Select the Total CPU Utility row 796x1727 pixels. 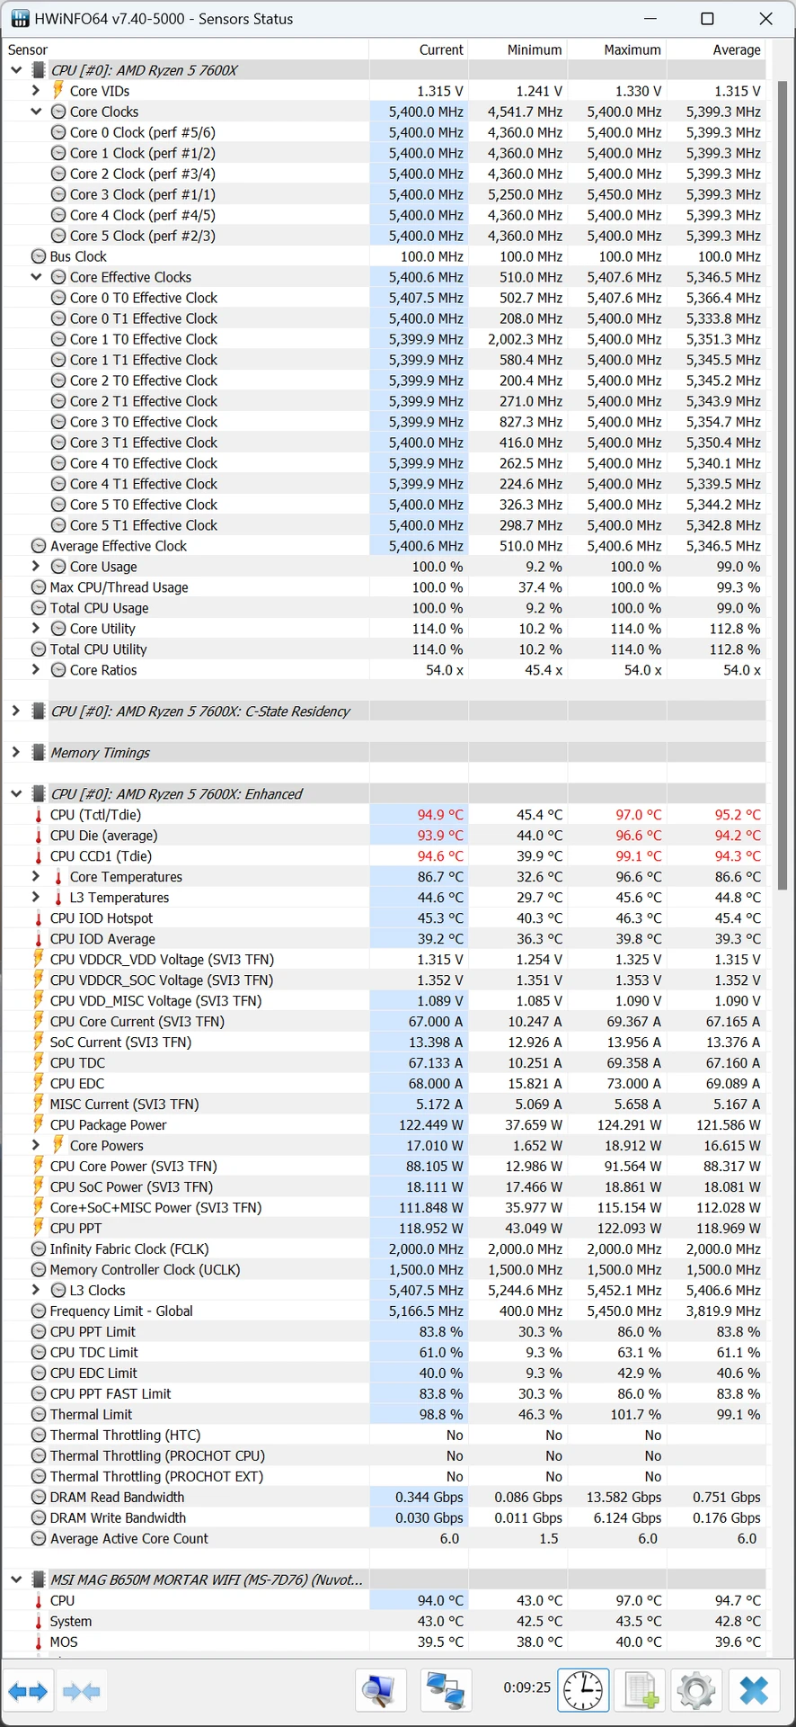pyautogui.click(x=385, y=649)
